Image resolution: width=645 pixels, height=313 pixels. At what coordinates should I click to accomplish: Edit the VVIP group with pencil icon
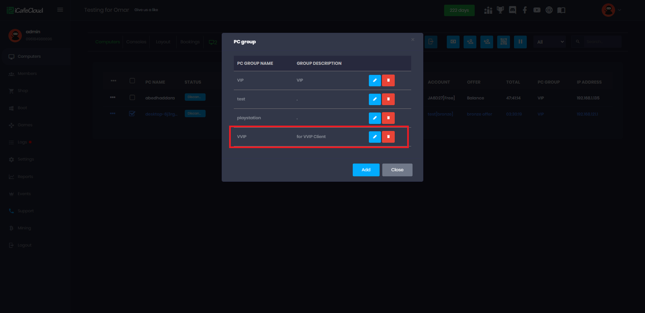tap(375, 137)
